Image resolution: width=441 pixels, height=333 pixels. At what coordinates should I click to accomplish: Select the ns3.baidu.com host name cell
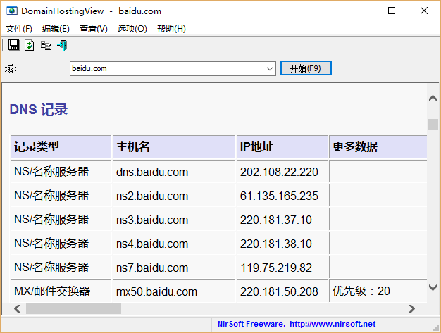(174, 220)
